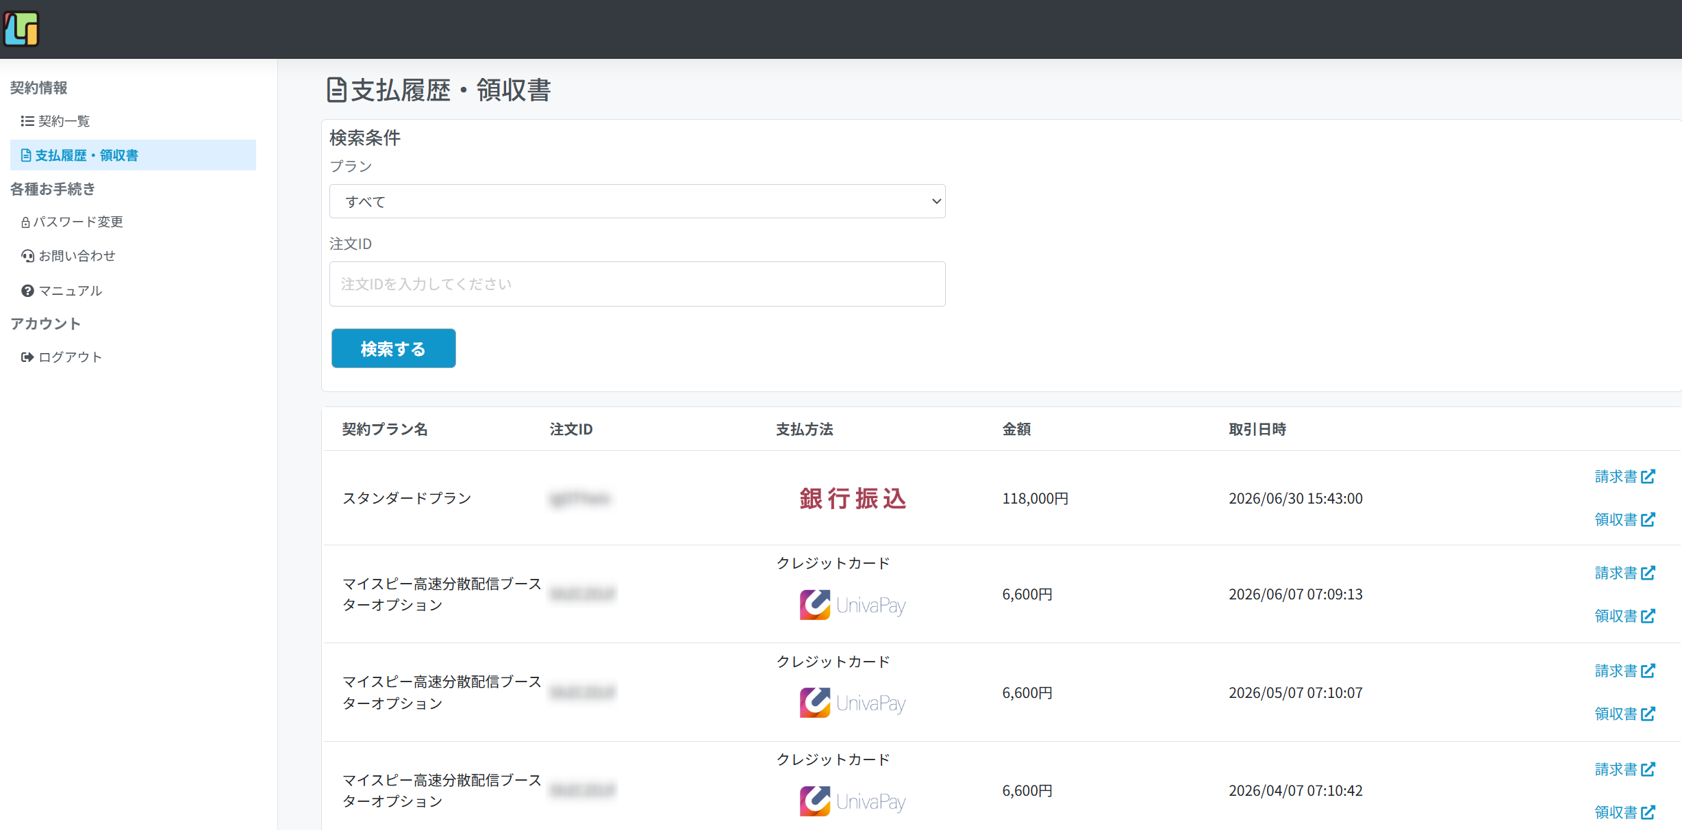Click the plan name in the 2026/06/07 row
The height and width of the screenshot is (830, 1682).
coord(442,594)
